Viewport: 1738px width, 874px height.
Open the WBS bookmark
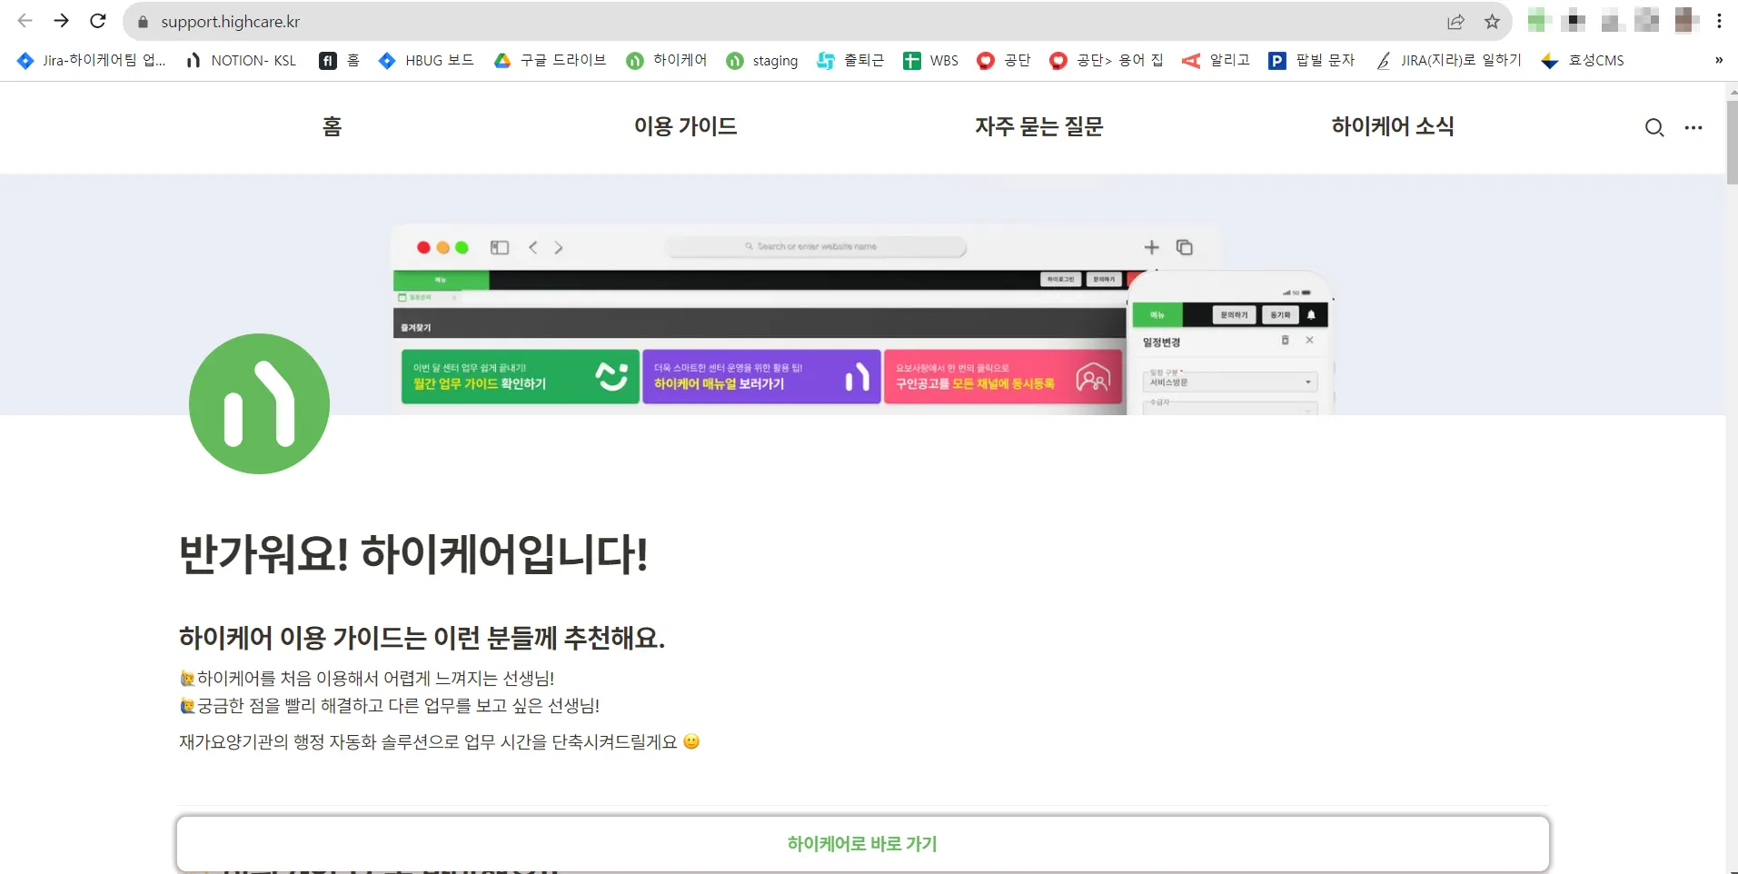tap(930, 60)
